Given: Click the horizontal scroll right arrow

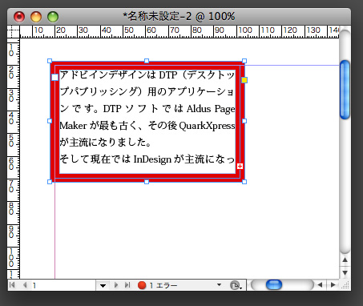Looking at the screenshot, I should point(333,285).
